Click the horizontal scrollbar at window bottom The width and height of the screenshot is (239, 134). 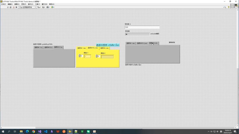point(18,128)
